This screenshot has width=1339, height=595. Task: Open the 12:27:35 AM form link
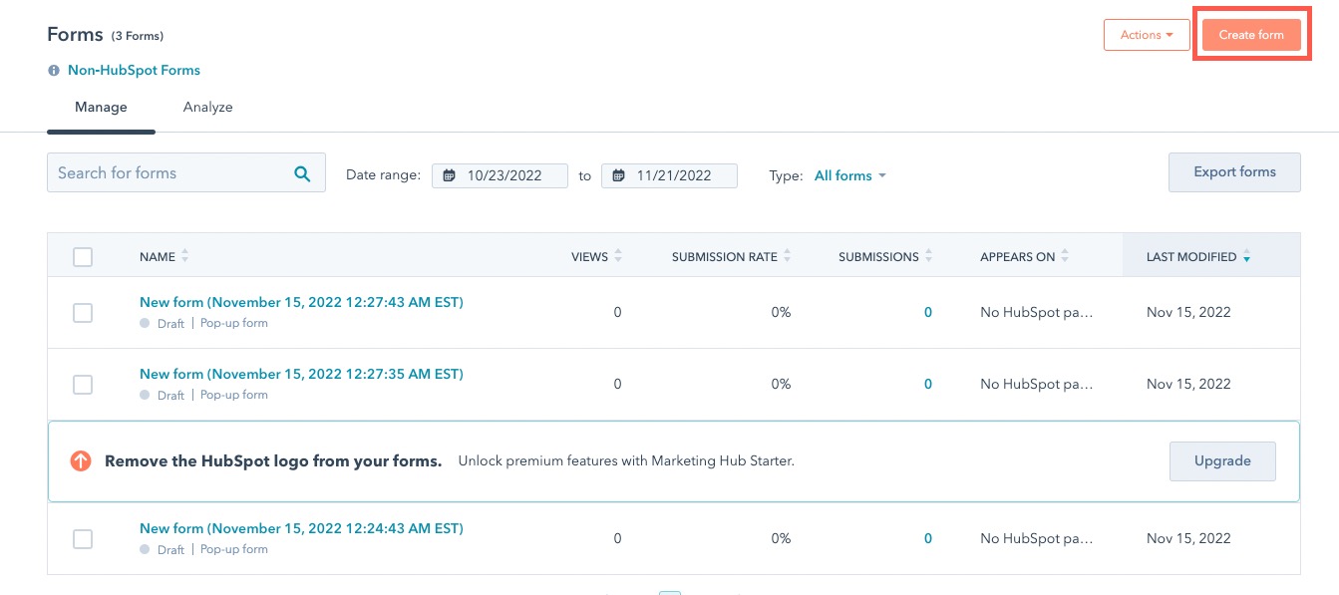pyautogui.click(x=301, y=374)
